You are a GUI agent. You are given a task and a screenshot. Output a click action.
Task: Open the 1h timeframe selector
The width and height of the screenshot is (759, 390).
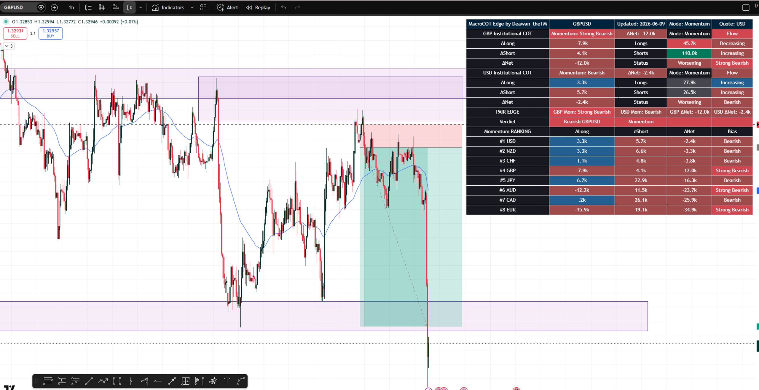pyautogui.click(x=71, y=7)
